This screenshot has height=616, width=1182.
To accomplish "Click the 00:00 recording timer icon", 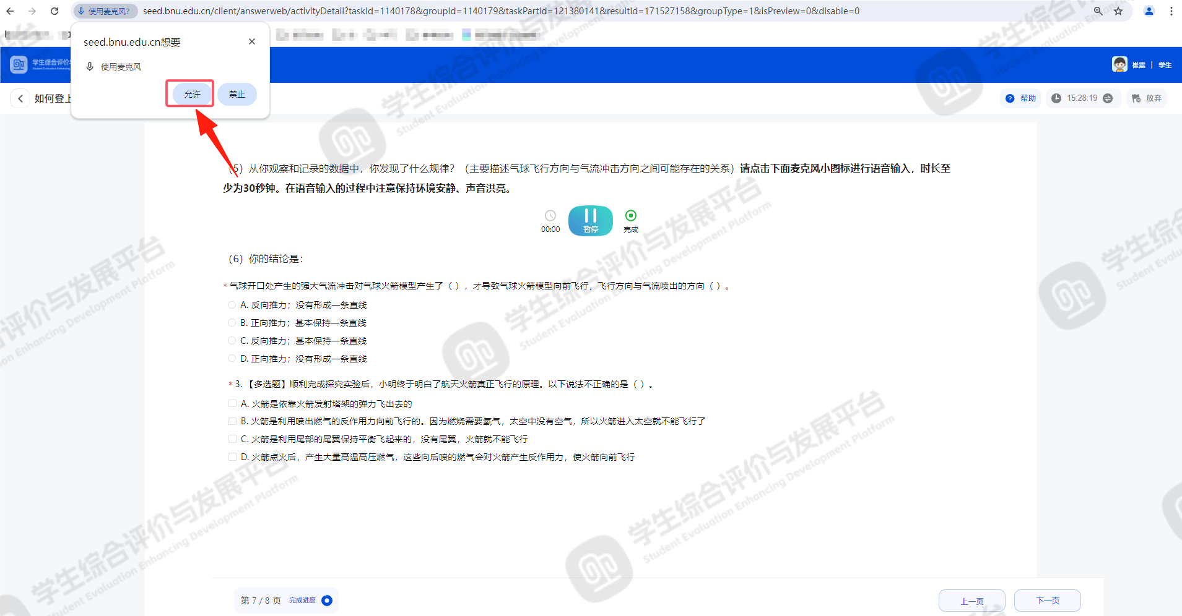I will [x=550, y=215].
